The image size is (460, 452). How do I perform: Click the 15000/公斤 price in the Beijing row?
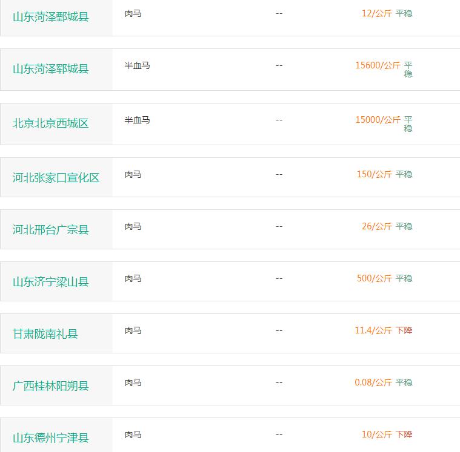[x=378, y=120]
